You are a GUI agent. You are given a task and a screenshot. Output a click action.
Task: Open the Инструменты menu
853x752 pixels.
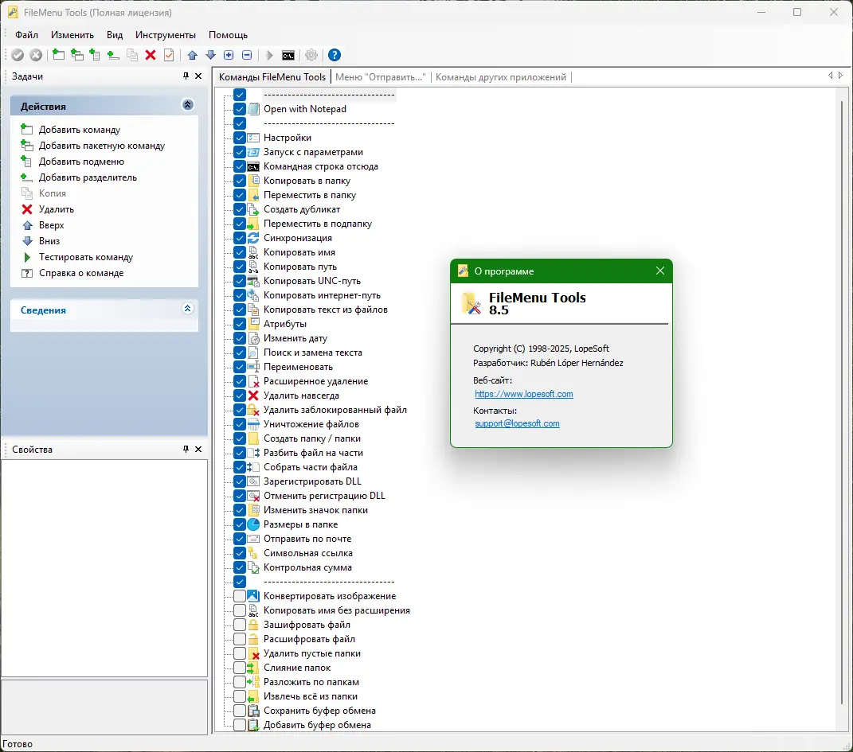pos(165,35)
